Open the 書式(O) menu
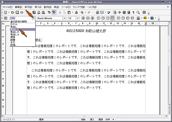This screenshot has height=122, width=172. (x=48, y=7)
